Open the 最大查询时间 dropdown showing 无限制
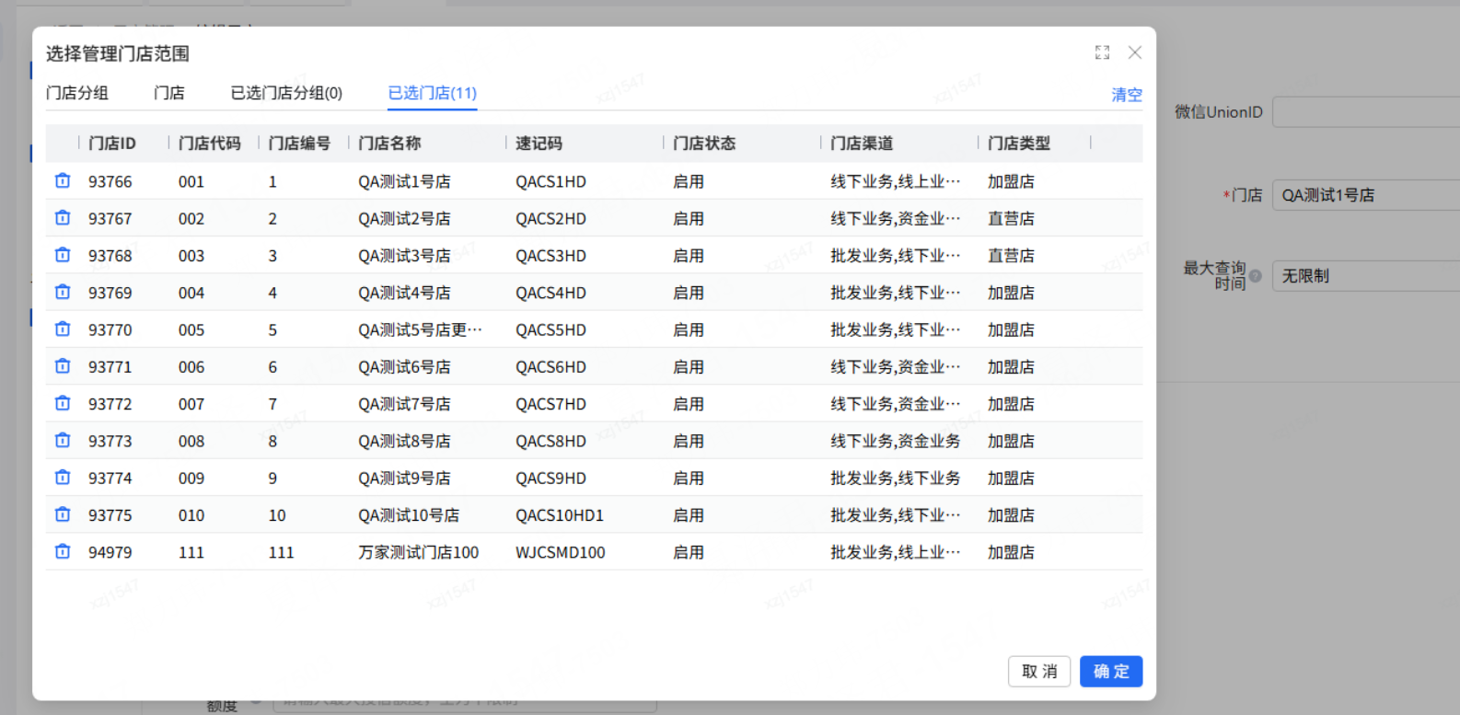This screenshot has height=715, width=1460. (1366, 276)
